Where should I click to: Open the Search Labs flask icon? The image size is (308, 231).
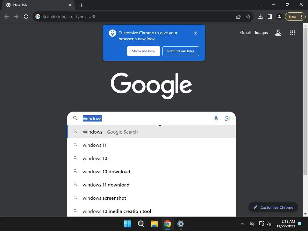(278, 33)
